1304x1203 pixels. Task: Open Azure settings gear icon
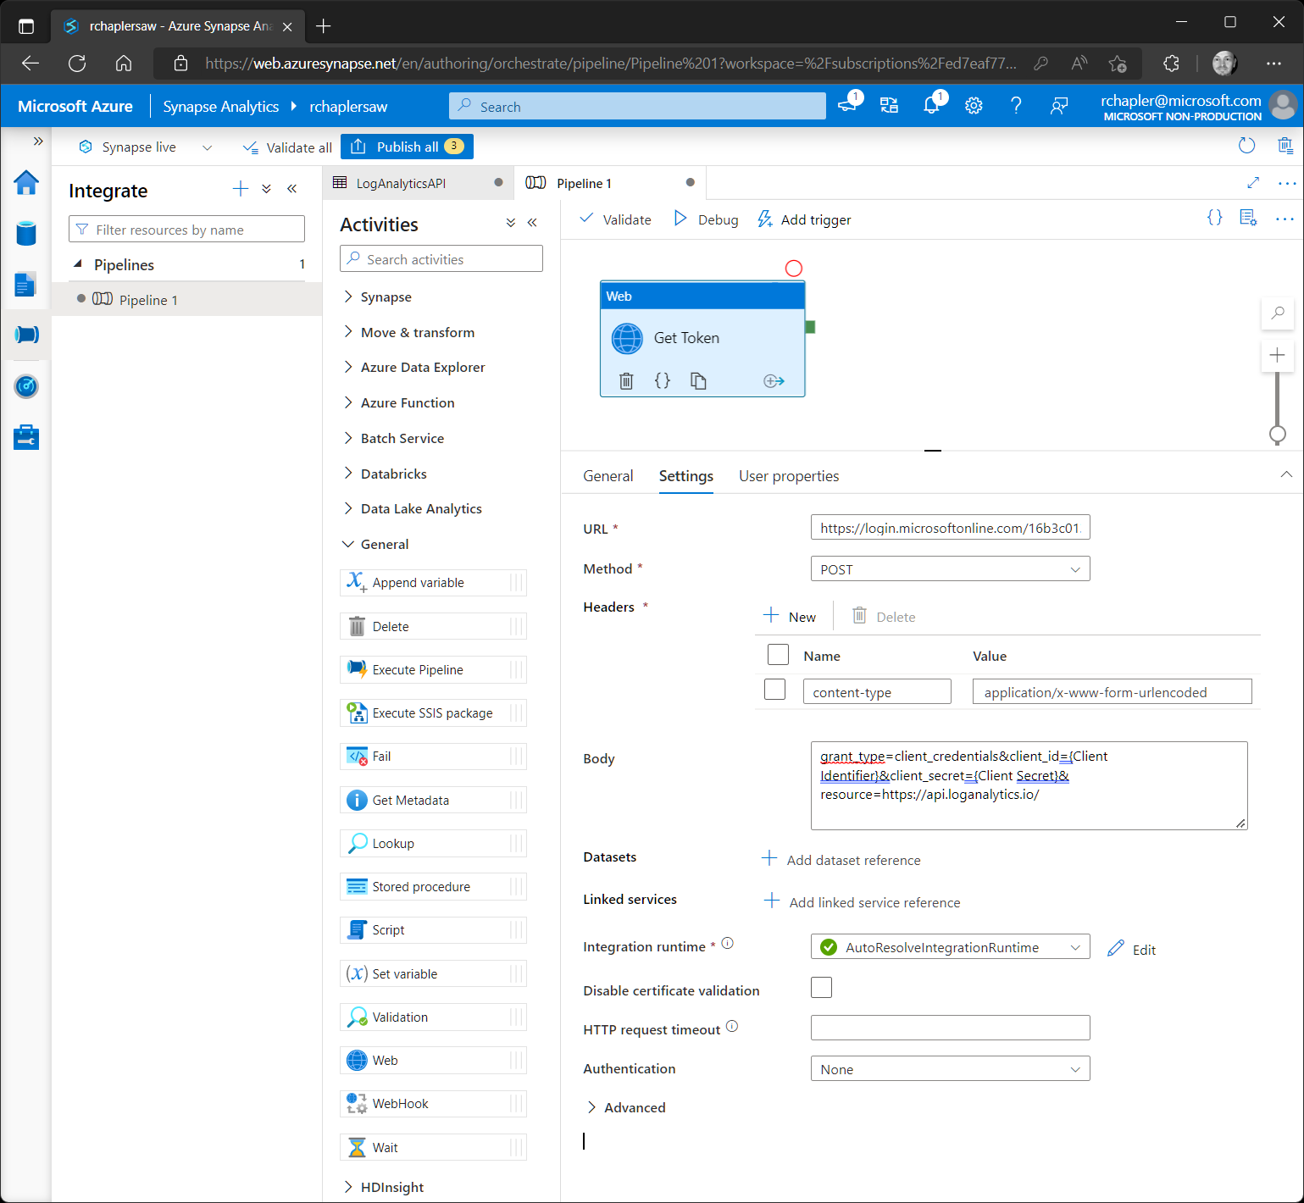click(x=974, y=106)
